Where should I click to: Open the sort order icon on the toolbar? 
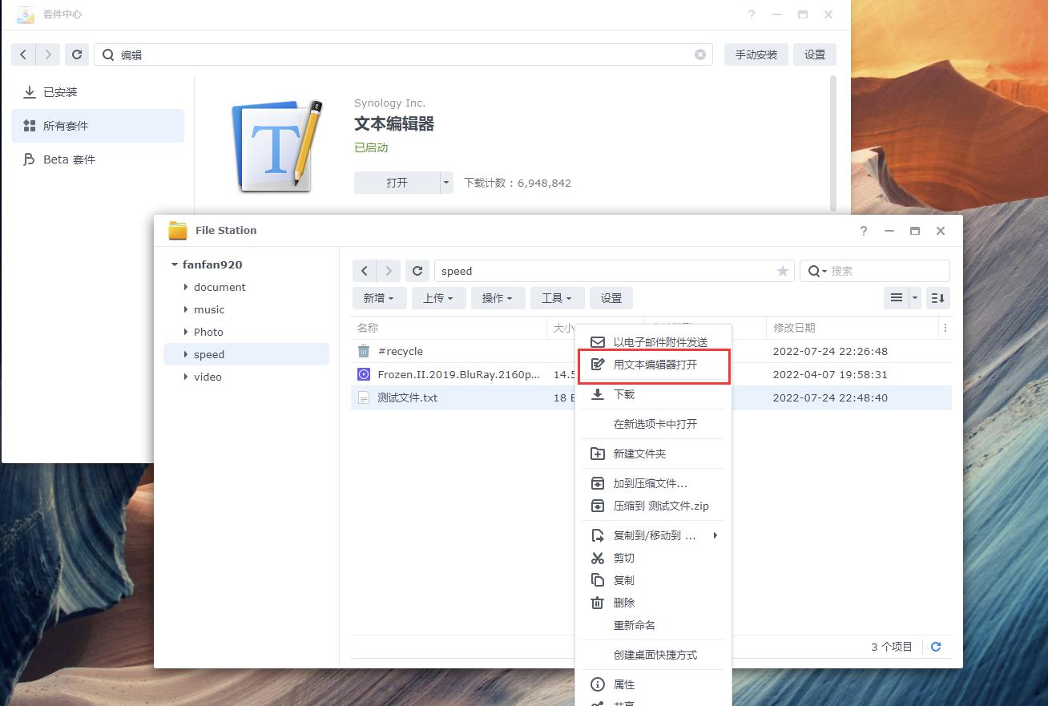[x=937, y=297]
